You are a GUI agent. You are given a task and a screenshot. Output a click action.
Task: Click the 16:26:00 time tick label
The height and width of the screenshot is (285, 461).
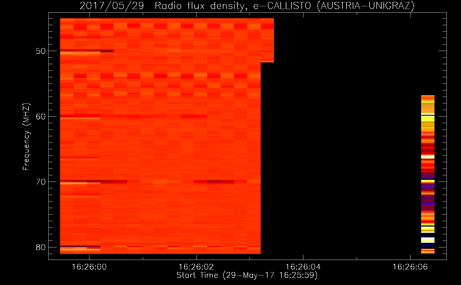click(89, 267)
